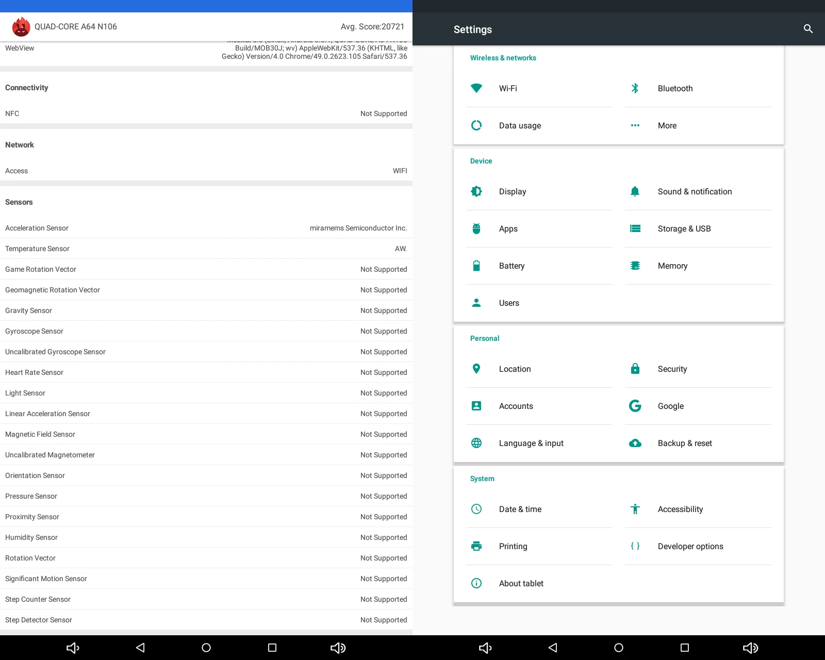Open the Security label
The height and width of the screenshot is (660, 825).
[x=672, y=369]
